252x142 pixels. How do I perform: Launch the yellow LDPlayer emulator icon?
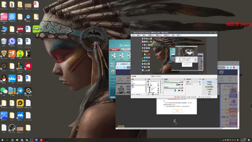tap(20, 104)
